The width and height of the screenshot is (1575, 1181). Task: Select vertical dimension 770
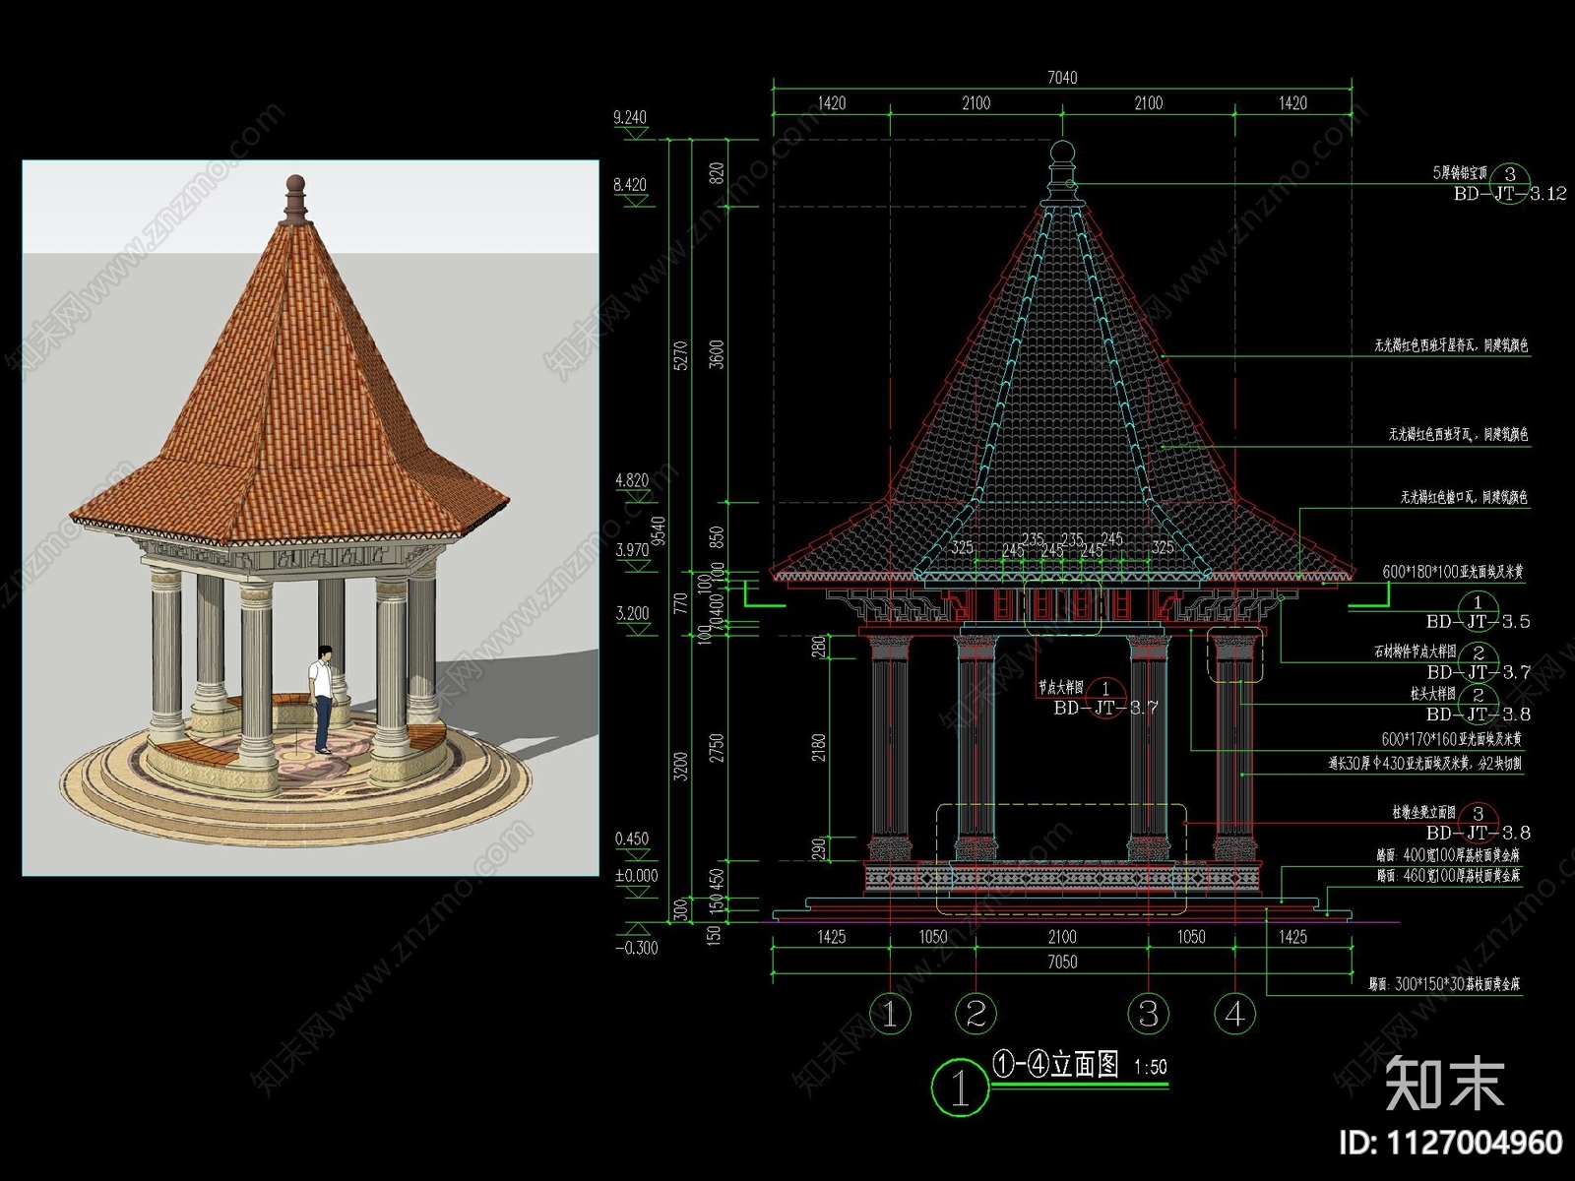680,603
